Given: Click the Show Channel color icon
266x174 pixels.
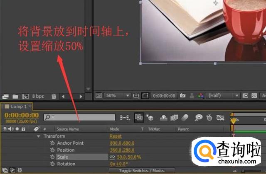Looking at the screenshot, I should pyautogui.click(x=201, y=96).
